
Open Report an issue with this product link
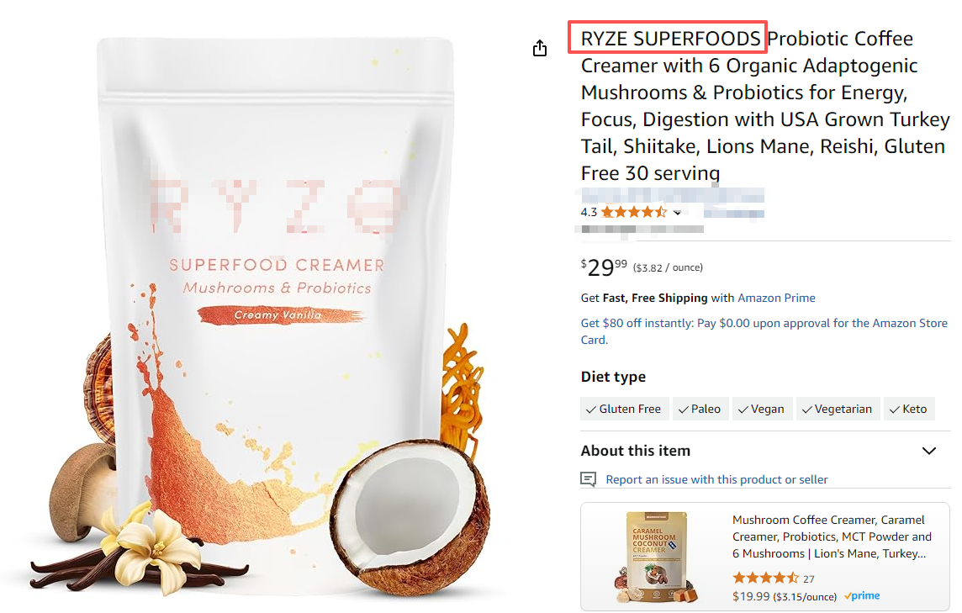pyautogui.click(x=716, y=479)
